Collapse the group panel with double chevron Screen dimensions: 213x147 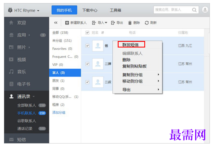tap(56, 22)
